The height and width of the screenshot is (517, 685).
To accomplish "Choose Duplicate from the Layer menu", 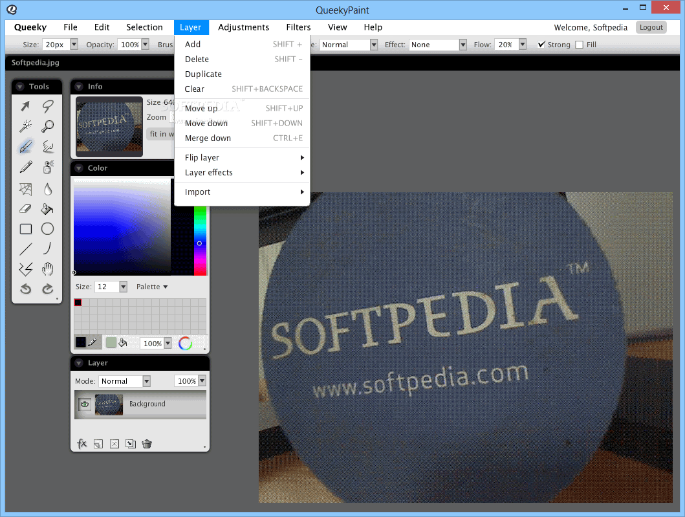I will click(x=242, y=74).
